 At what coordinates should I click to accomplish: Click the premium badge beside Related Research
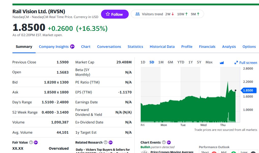tap(110, 142)
